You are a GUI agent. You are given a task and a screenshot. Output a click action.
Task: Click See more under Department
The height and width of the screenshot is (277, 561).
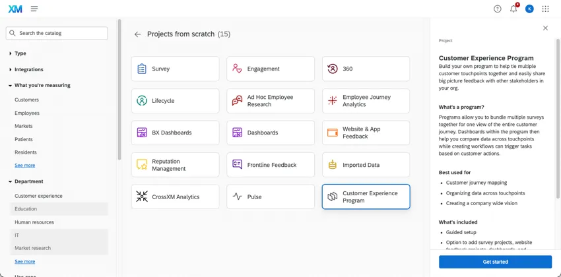click(x=25, y=261)
